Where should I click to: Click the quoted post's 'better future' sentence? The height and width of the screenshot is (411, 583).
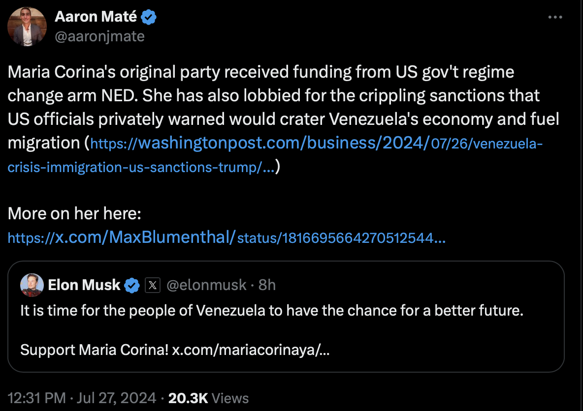tap(272, 311)
